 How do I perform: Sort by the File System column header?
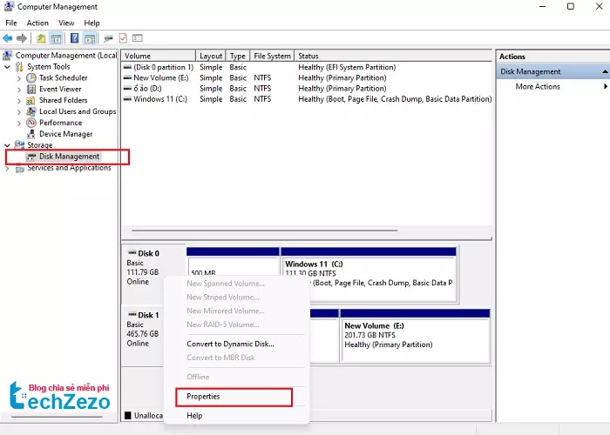click(272, 56)
